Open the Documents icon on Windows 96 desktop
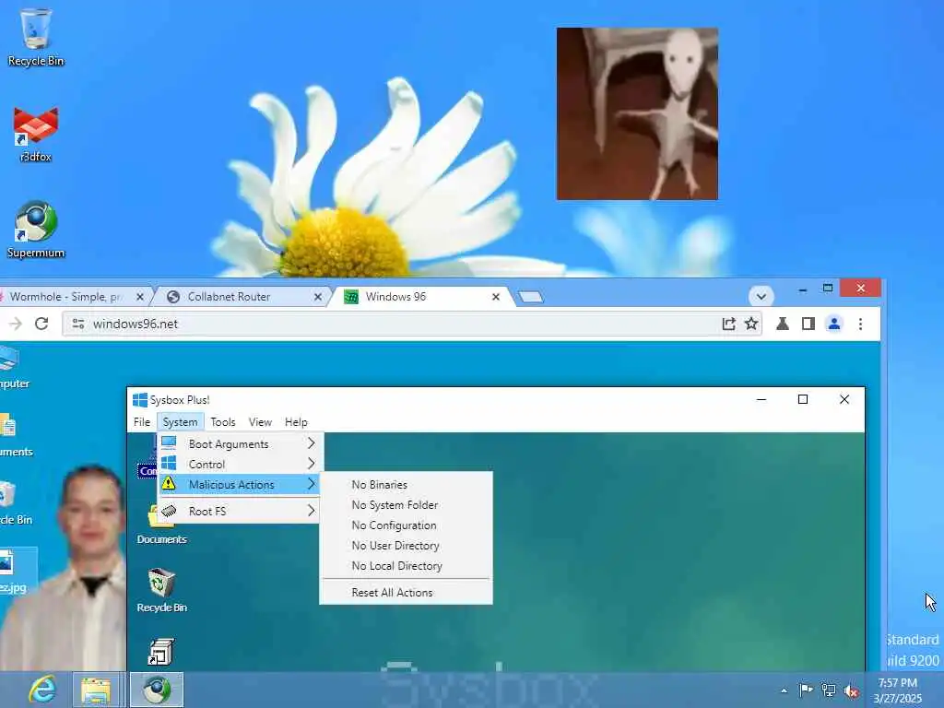The height and width of the screenshot is (708, 944). coord(13,435)
